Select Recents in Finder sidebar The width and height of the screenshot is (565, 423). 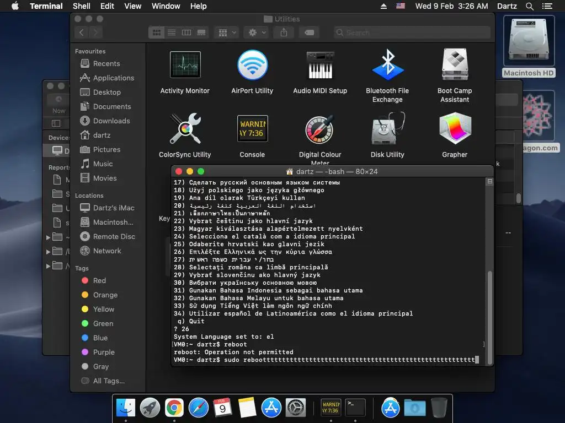pyautogui.click(x=106, y=64)
